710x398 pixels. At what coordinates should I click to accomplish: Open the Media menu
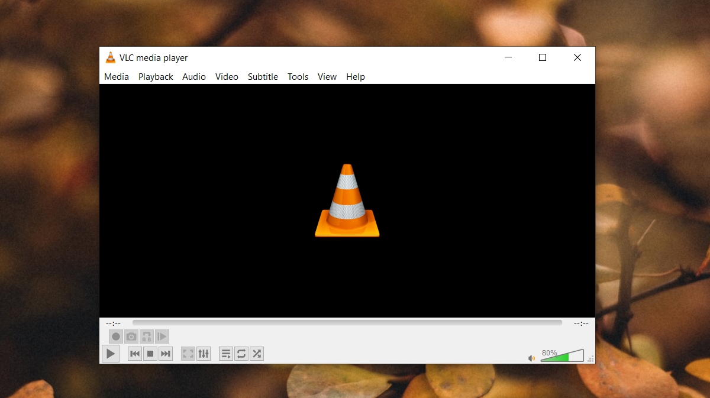(x=117, y=77)
